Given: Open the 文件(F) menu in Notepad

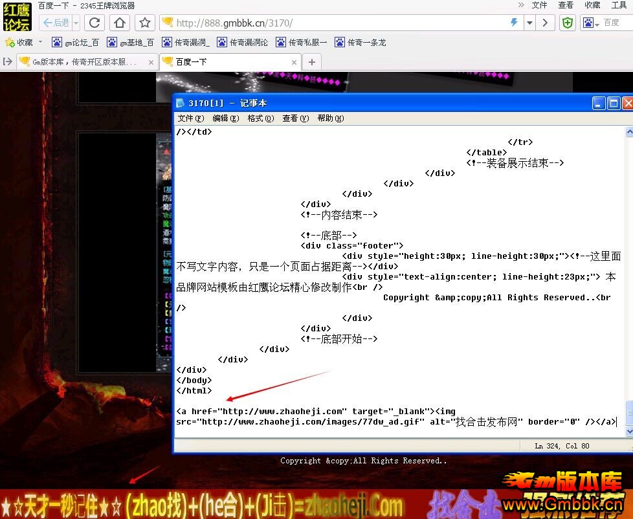Looking at the screenshot, I should [x=190, y=118].
